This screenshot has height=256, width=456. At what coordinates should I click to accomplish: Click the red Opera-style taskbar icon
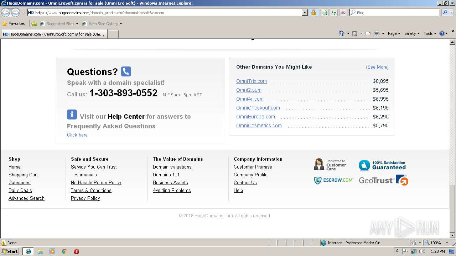click(x=76, y=251)
